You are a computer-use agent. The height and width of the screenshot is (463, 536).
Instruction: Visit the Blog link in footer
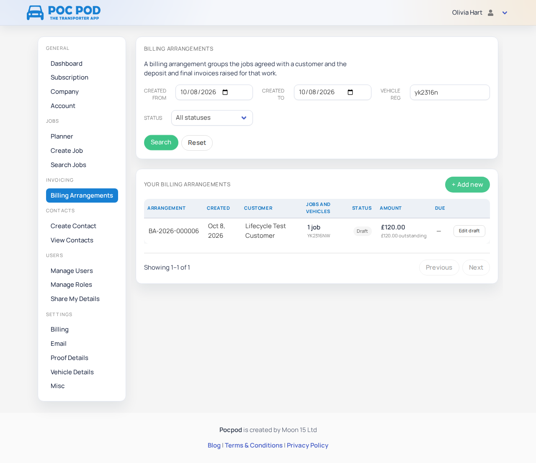[x=214, y=445]
